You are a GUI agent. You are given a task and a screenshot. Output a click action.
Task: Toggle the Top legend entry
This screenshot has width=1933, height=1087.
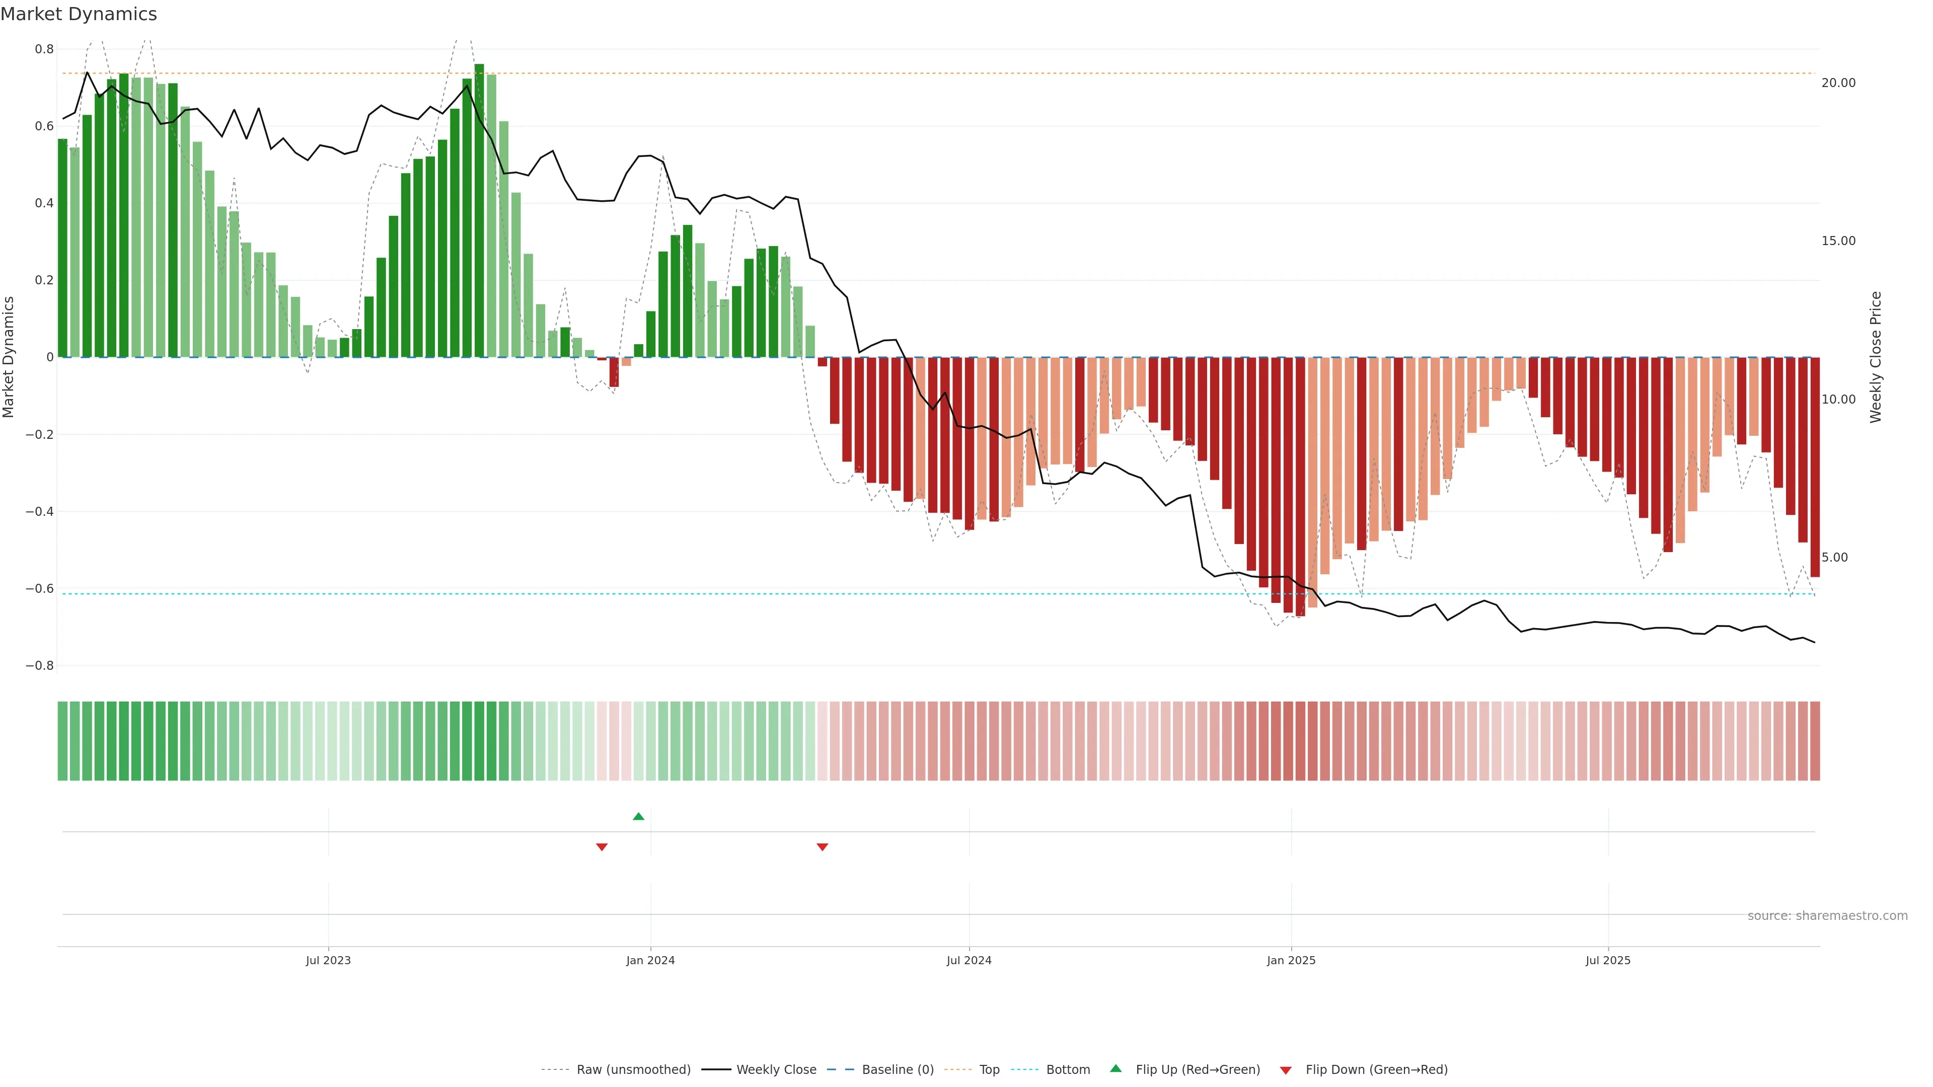point(989,1070)
